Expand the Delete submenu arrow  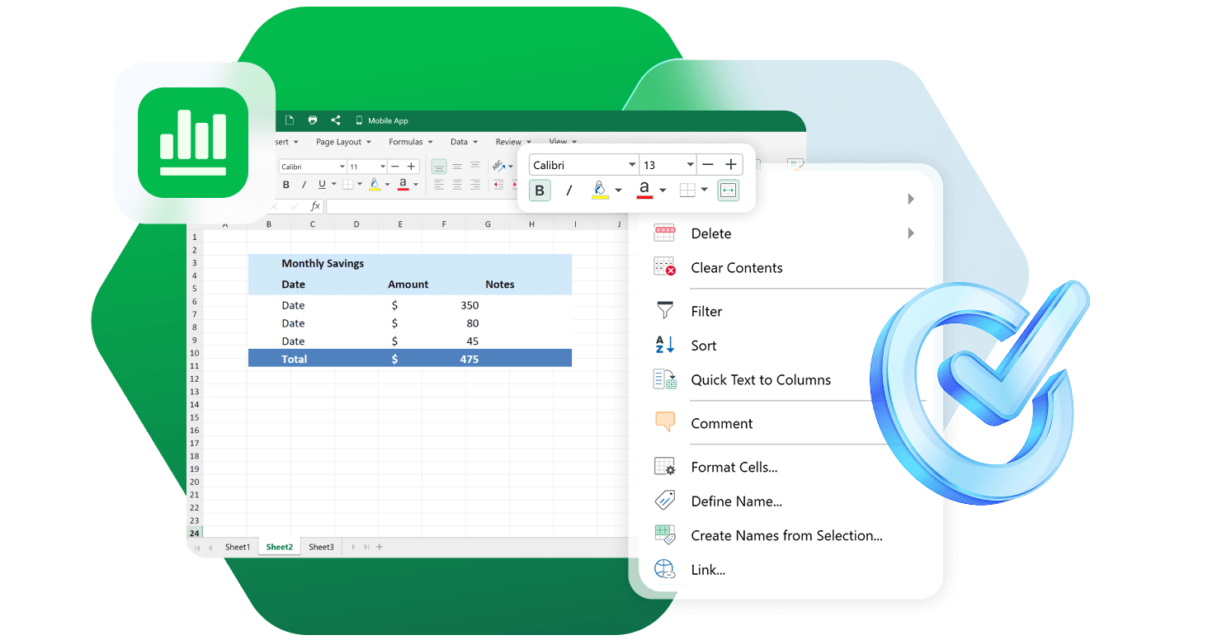coord(911,233)
